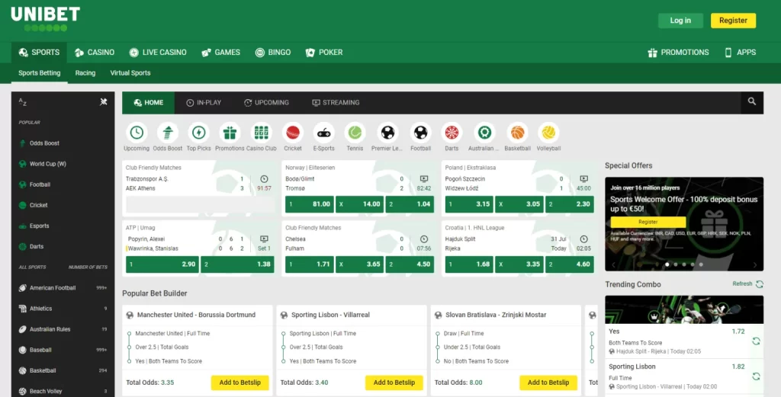Select the Darts icon in sports carousel

click(x=452, y=133)
